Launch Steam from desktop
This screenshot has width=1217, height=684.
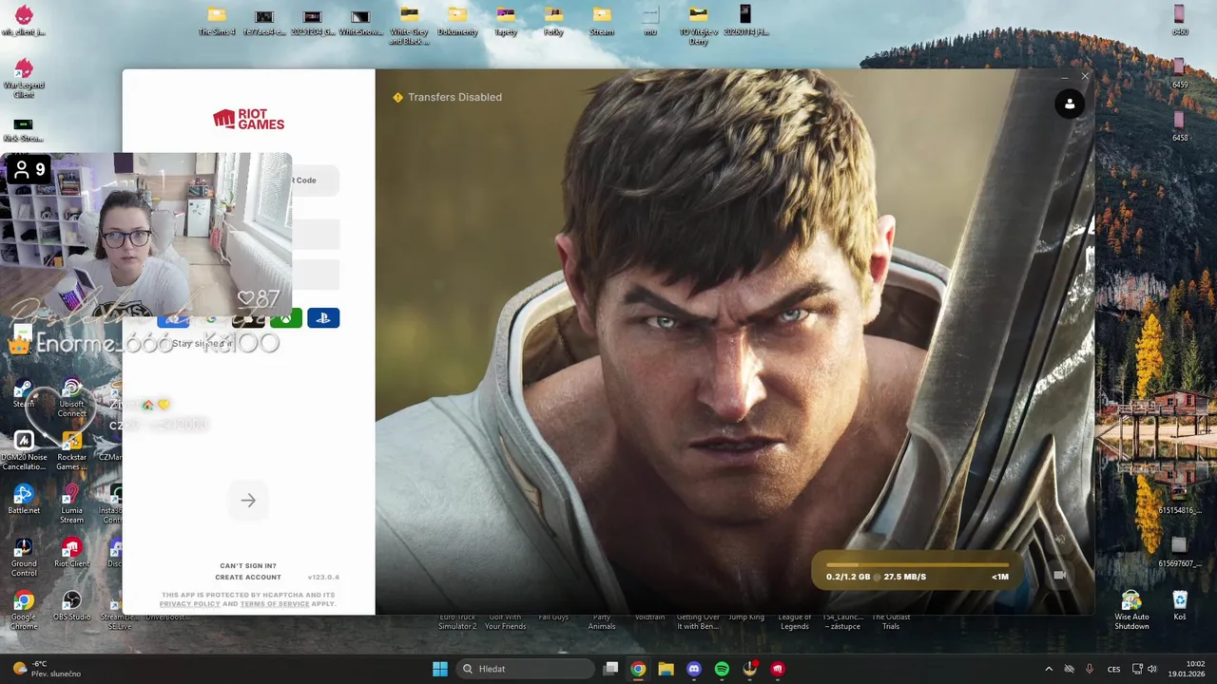click(24, 393)
